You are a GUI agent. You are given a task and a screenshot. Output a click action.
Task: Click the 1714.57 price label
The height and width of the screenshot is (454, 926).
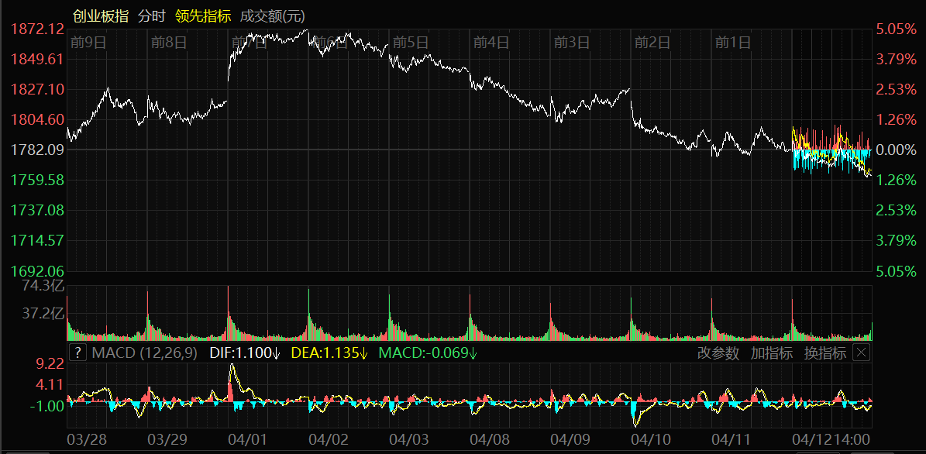click(37, 240)
